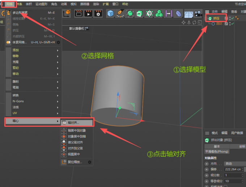Click the Subdivision Surface generator icon
The height and width of the screenshot is (187, 246).
(130, 14)
